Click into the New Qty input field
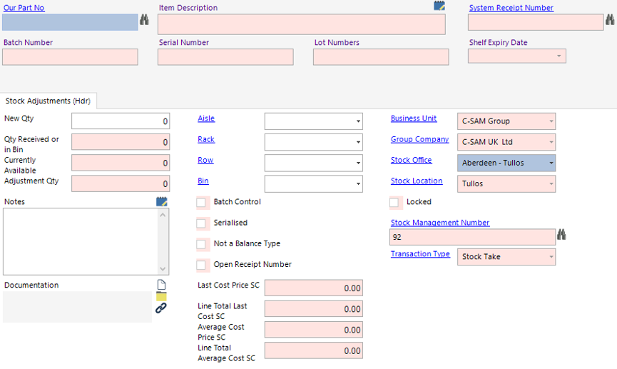The width and height of the screenshot is (617, 369). point(121,121)
